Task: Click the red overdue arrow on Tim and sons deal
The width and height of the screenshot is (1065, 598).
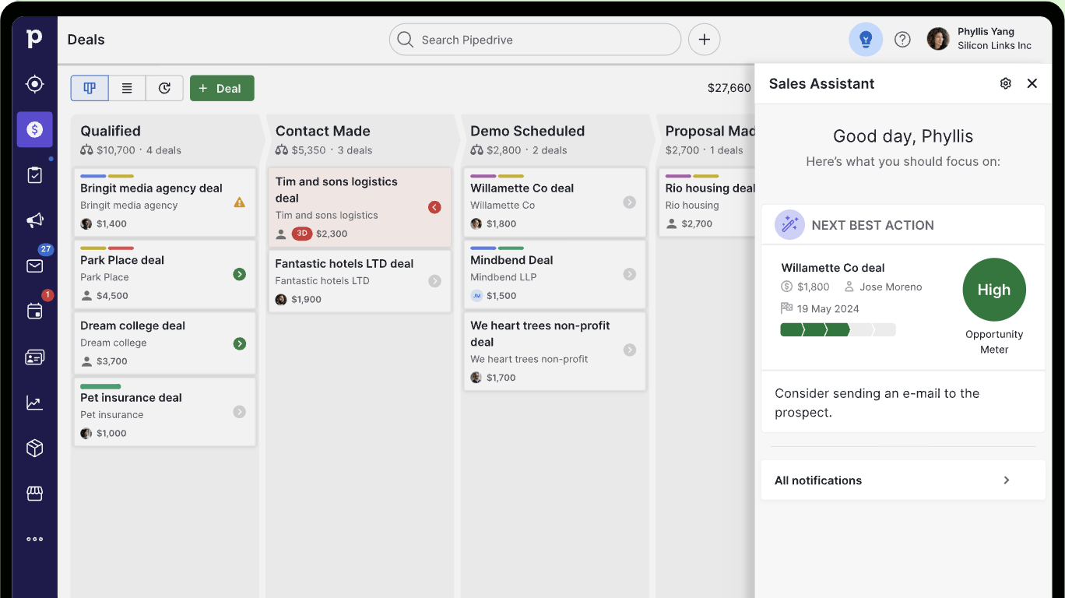Action: [x=434, y=207]
